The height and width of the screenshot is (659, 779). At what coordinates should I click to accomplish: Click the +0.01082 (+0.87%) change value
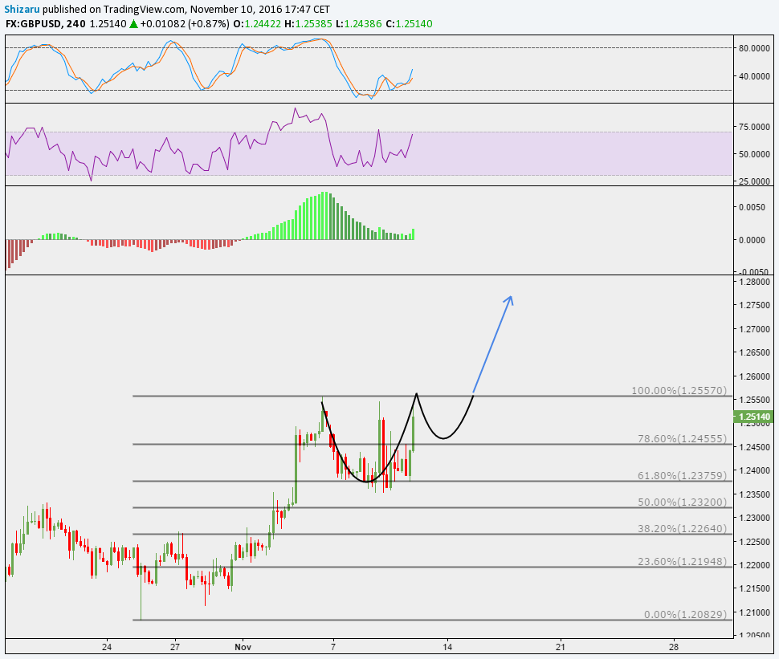[x=185, y=24]
